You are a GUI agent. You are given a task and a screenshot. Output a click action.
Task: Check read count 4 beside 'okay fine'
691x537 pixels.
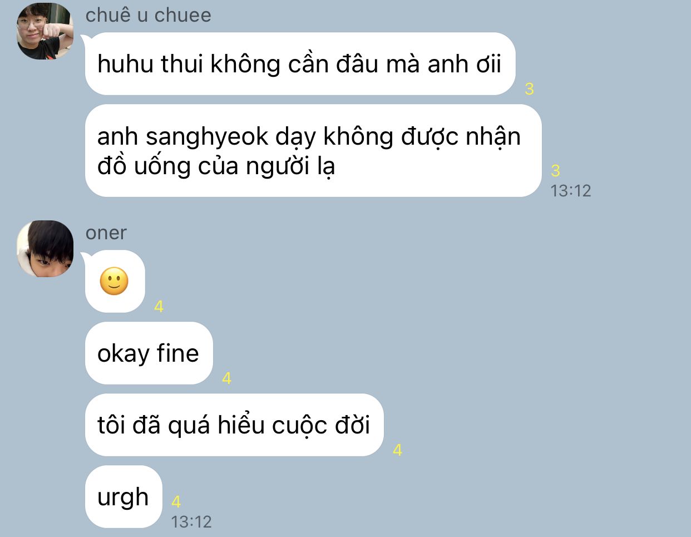tap(226, 378)
